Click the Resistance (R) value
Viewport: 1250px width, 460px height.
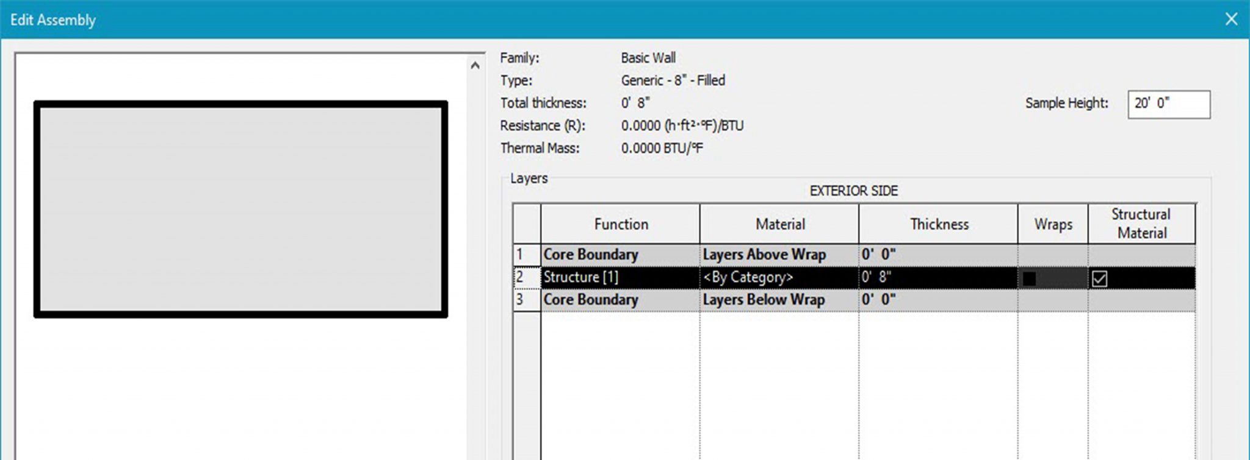(682, 126)
